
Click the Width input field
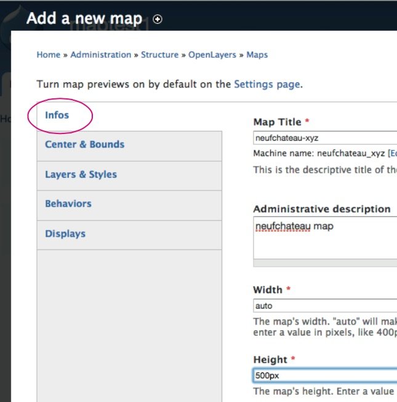324,305
